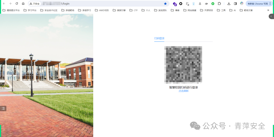Image resolution: width=274 pixels, height=137 pixels.
Task: Open the 安全技术社区 bookmark folder
Action: coord(49,10)
